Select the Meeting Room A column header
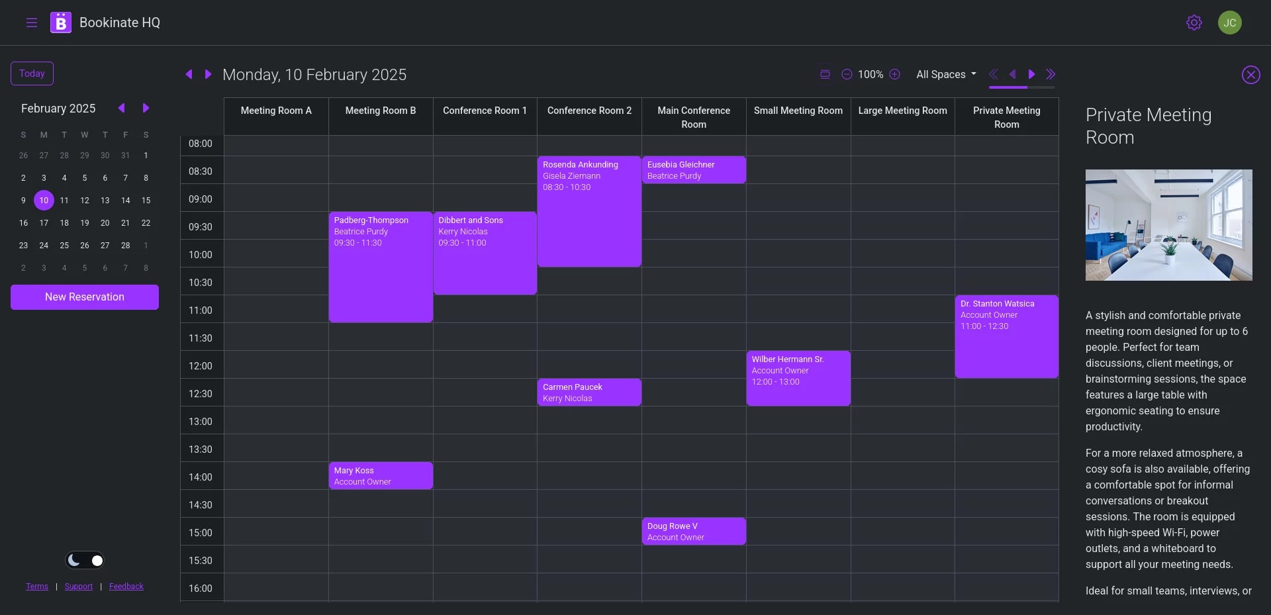This screenshot has width=1271, height=615. 276,117
